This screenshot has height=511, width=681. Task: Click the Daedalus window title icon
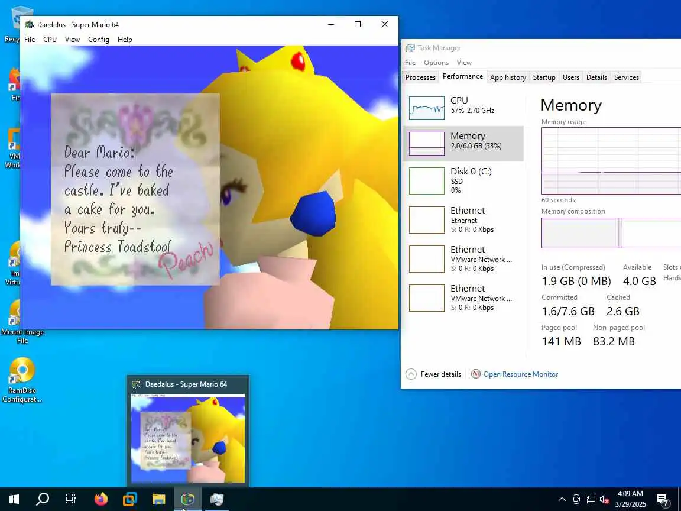[30, 25]
